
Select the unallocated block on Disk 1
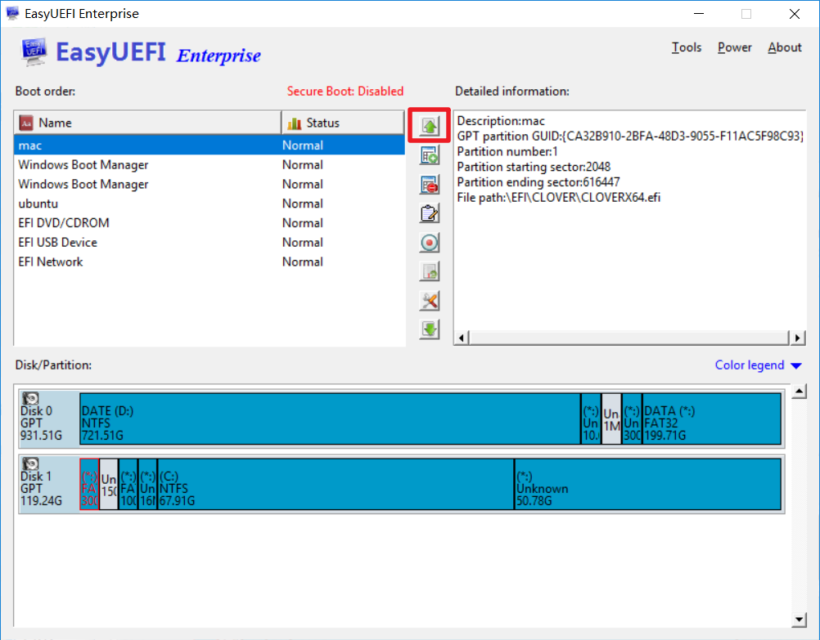tap(109, 485)
